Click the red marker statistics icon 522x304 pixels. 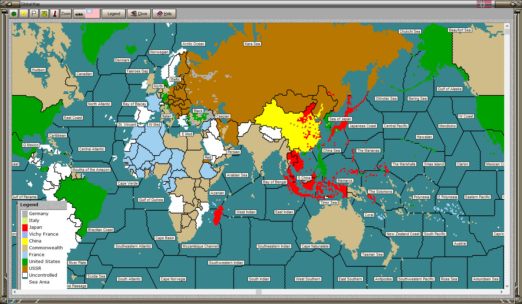(55, 13)
